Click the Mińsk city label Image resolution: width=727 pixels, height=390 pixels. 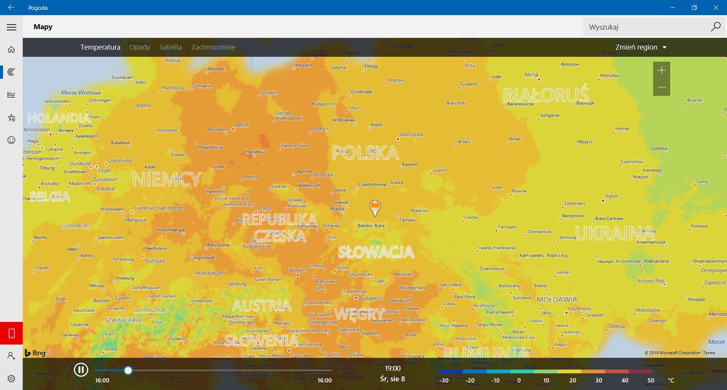click(x=532, y=75)
